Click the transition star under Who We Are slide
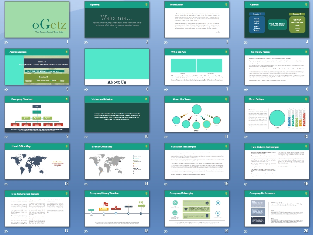This screenshot has height=235, width=313. pos(166,90)
